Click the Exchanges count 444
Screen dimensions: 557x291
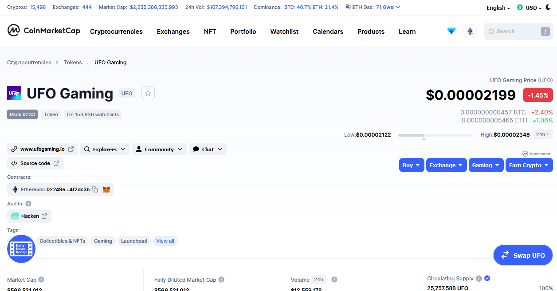(x=87, y=7)
